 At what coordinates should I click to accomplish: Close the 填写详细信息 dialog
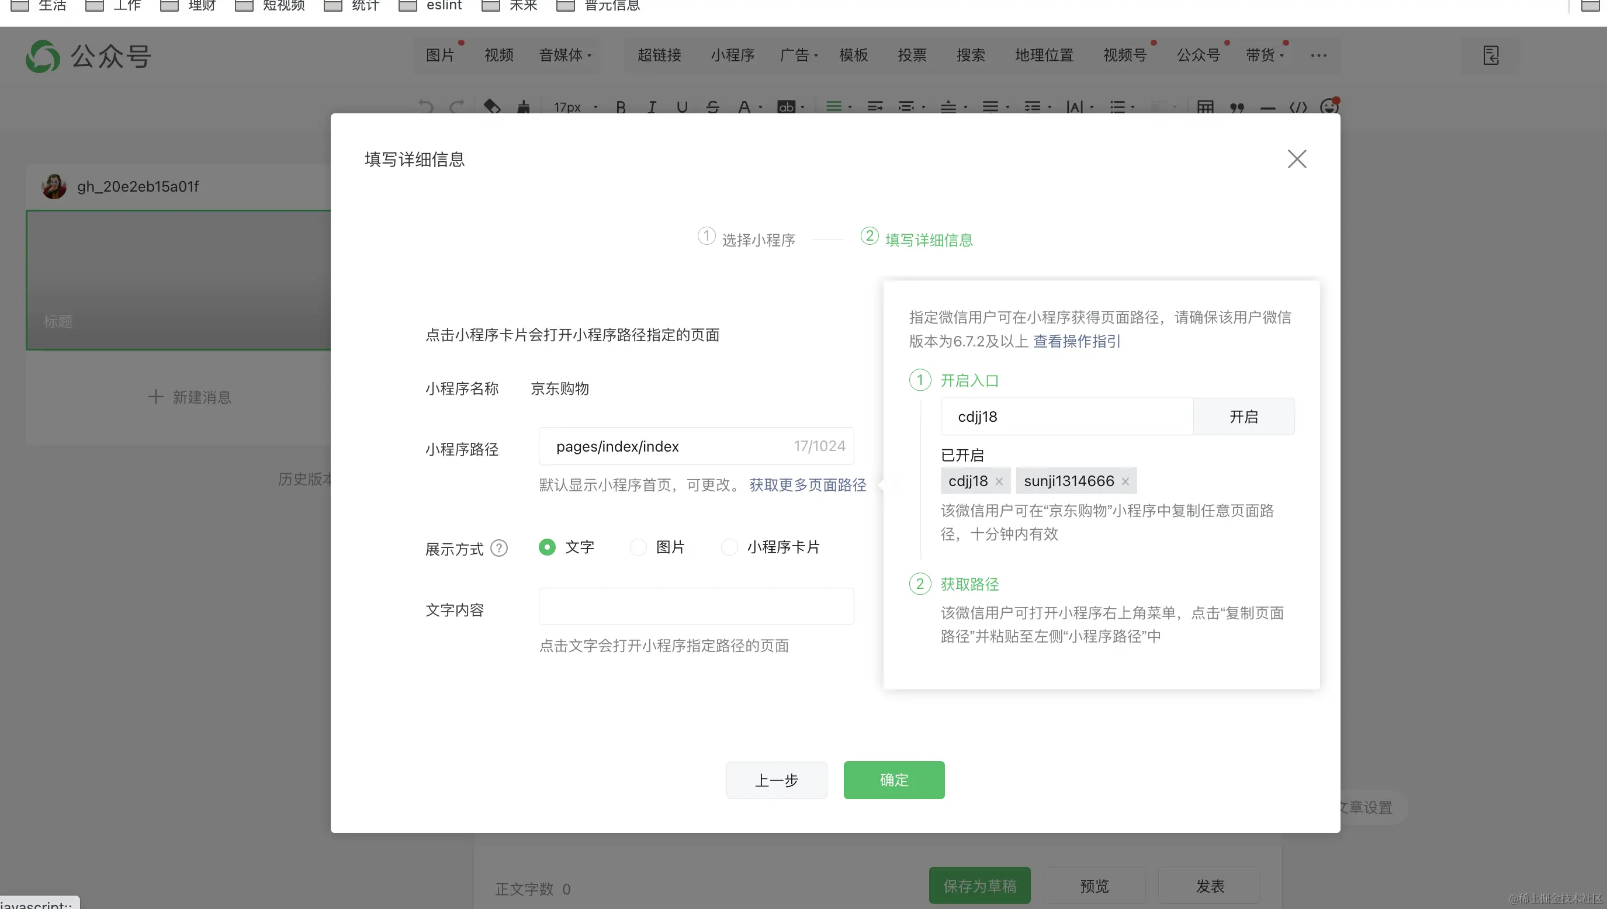[x=1297, y=158]
